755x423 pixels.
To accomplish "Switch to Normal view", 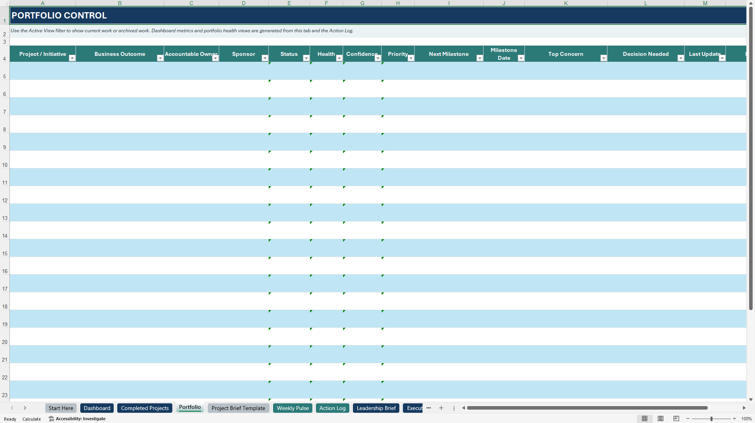I will point(644,419).
